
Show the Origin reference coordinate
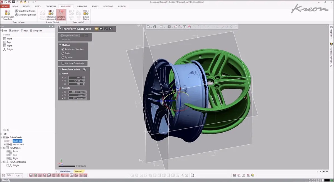tap(8, 165)
